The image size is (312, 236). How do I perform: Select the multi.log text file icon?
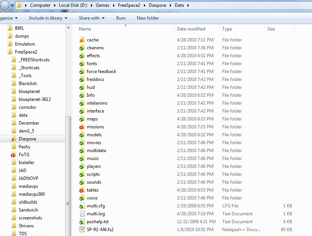(x=82, y=214)
